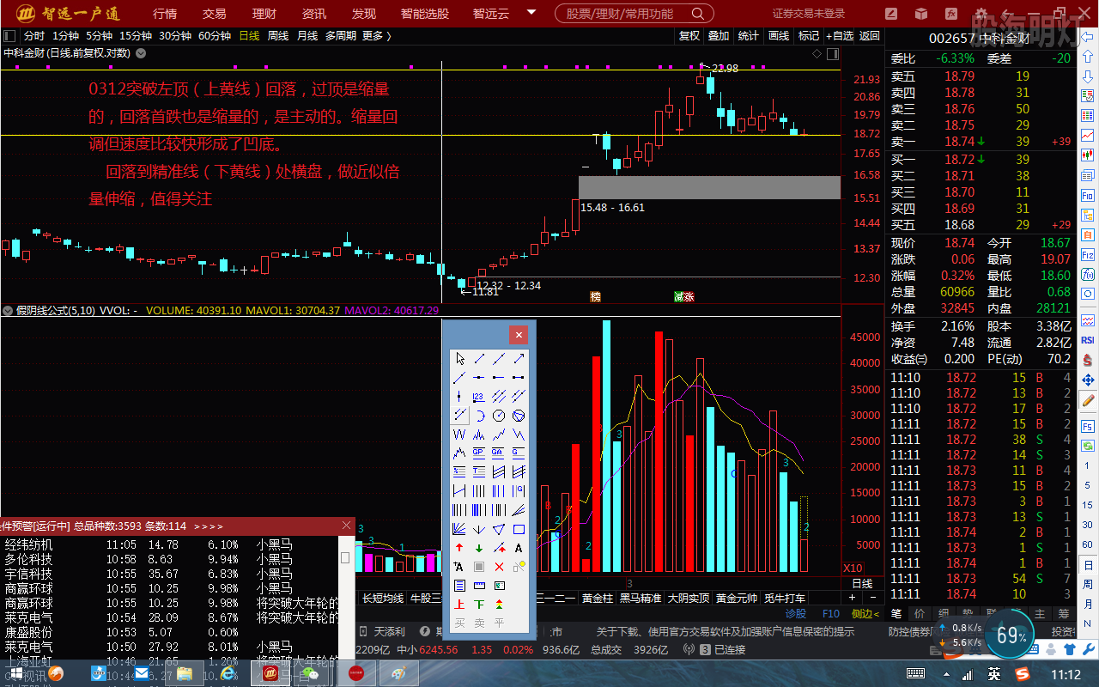Image resolution: width=1099 pixels, height=687 pixels.
Task: Open the fx formula icon in title bar
Action: click(x=951, y=14)
